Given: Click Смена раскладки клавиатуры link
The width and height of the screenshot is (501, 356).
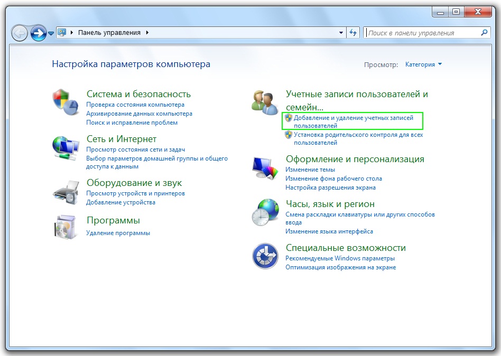Looking at the screenshot, I should 360,218.
